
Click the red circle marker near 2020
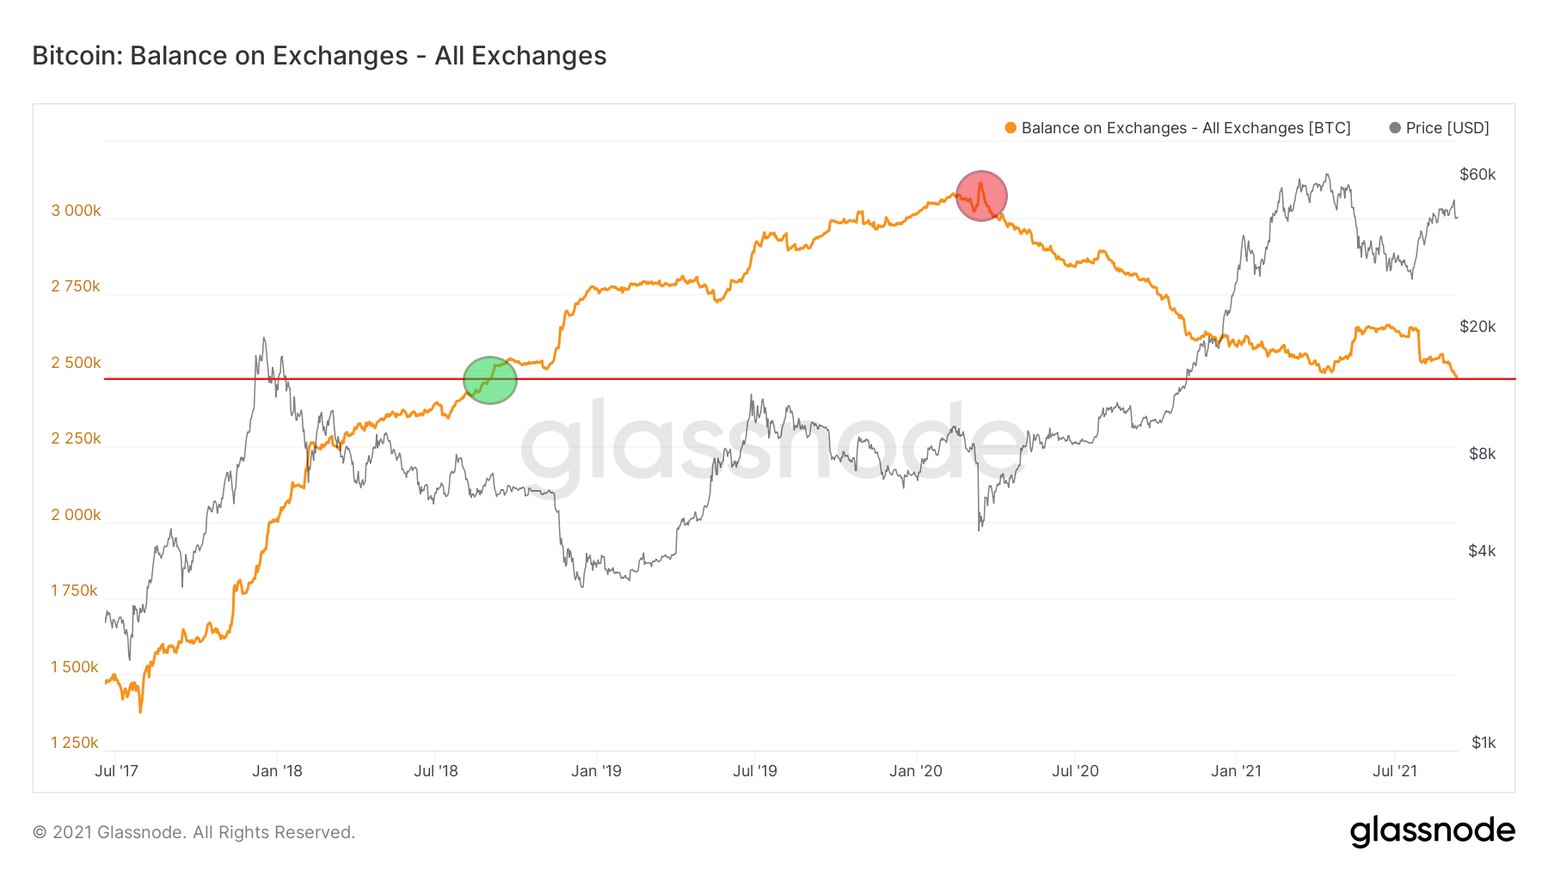(981, 196)
